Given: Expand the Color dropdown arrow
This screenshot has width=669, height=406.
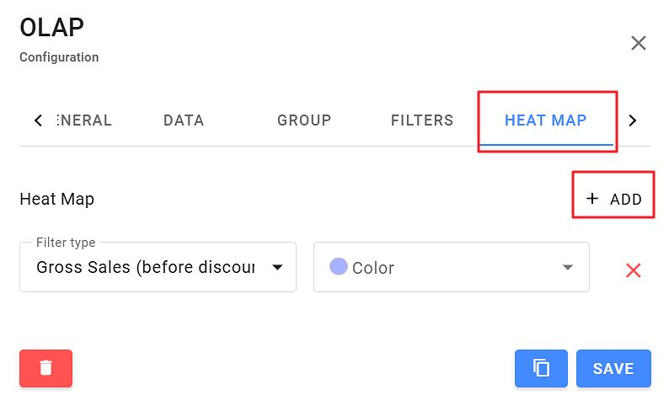Looking at the screenshot, I should (x=568, y=268).
